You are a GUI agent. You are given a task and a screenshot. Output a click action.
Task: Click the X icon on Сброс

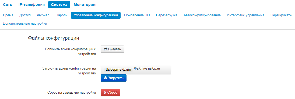click(x=105, y=93)
